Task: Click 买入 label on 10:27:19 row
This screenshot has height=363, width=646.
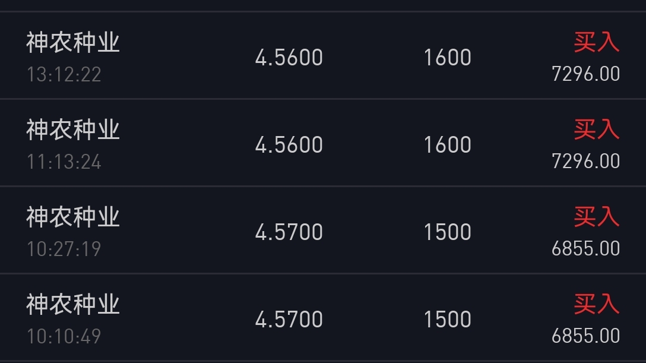Action: point(597,217)
